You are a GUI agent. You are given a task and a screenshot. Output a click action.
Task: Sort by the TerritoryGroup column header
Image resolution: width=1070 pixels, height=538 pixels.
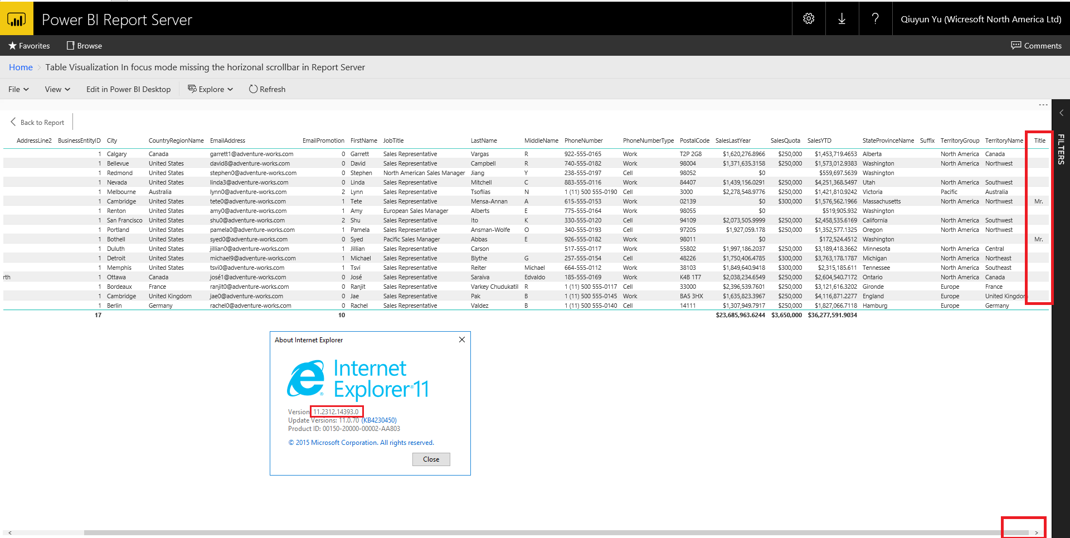click(960, 140)
